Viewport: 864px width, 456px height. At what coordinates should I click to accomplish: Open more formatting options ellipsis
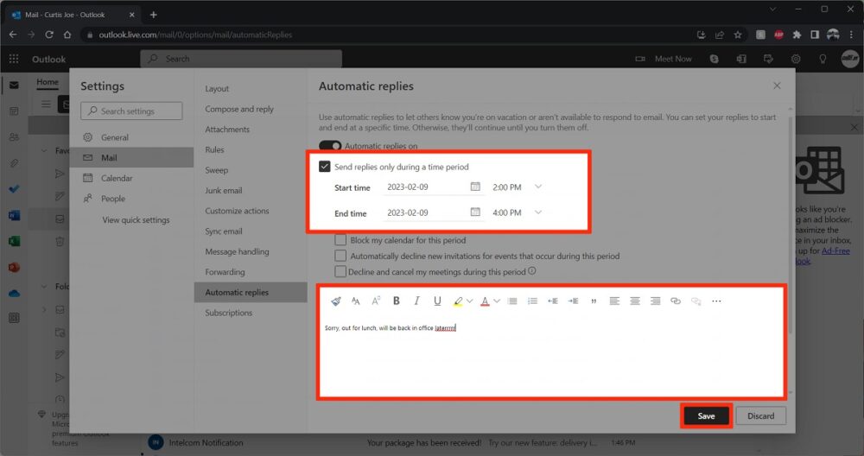[716, 301]
